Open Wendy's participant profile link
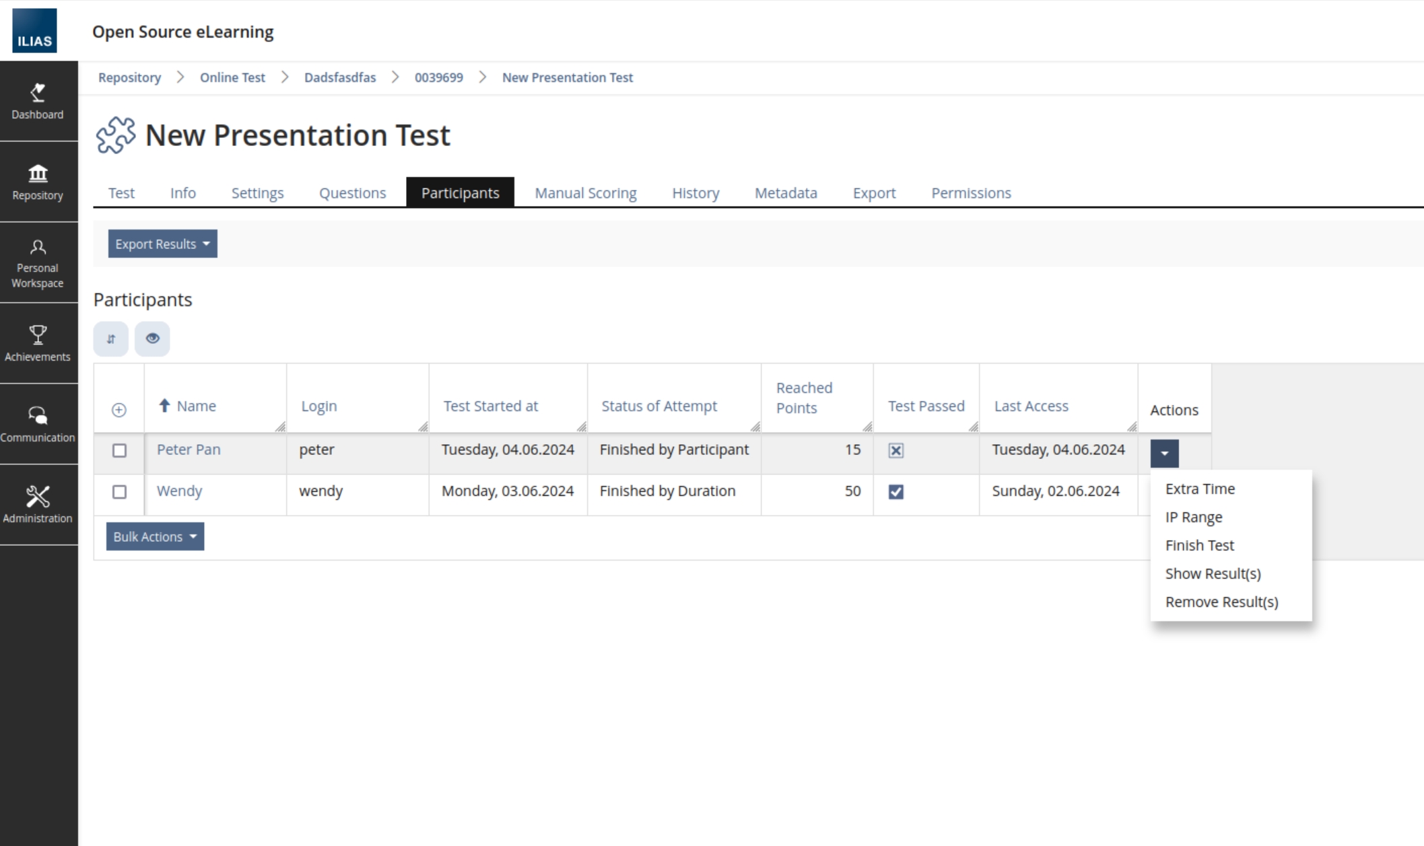The image size is (1424, 846). pyautogui.click(x=179, y=491)
